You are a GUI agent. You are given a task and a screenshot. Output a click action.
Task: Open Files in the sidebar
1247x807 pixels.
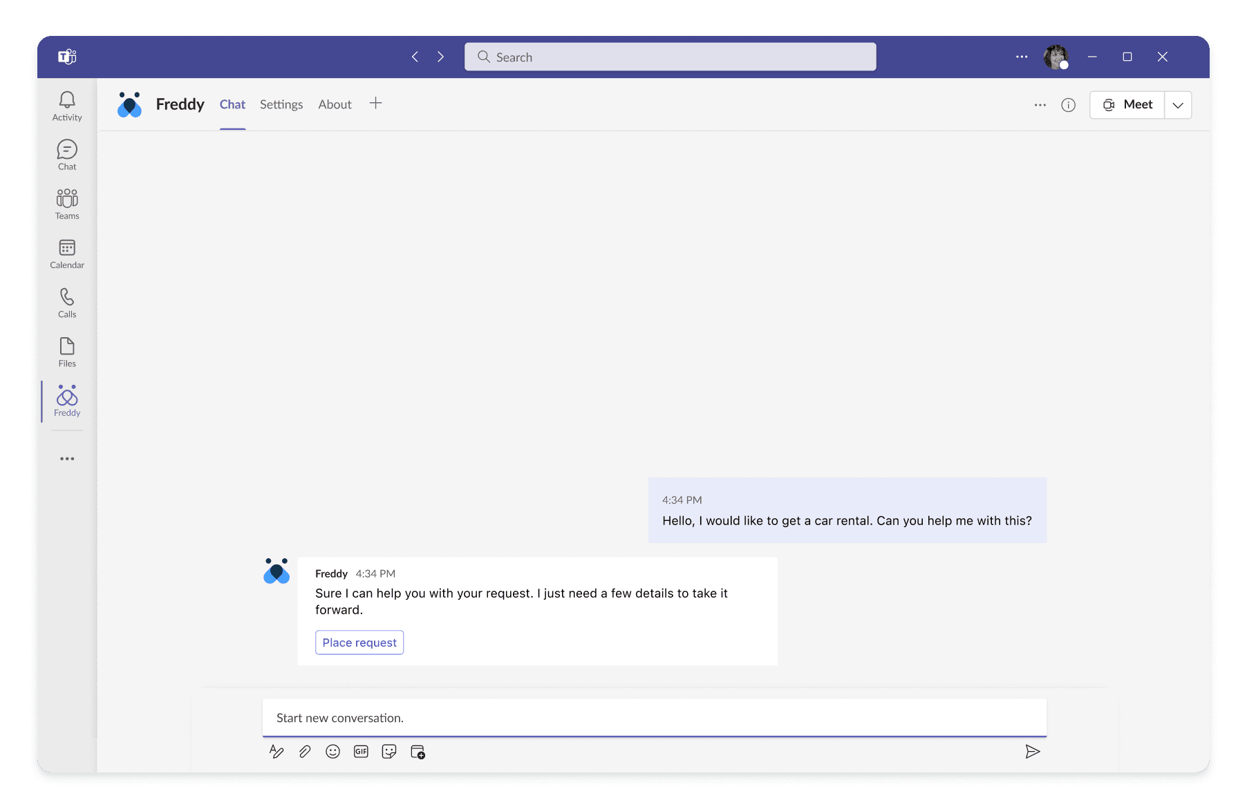[x=67, y=352]
